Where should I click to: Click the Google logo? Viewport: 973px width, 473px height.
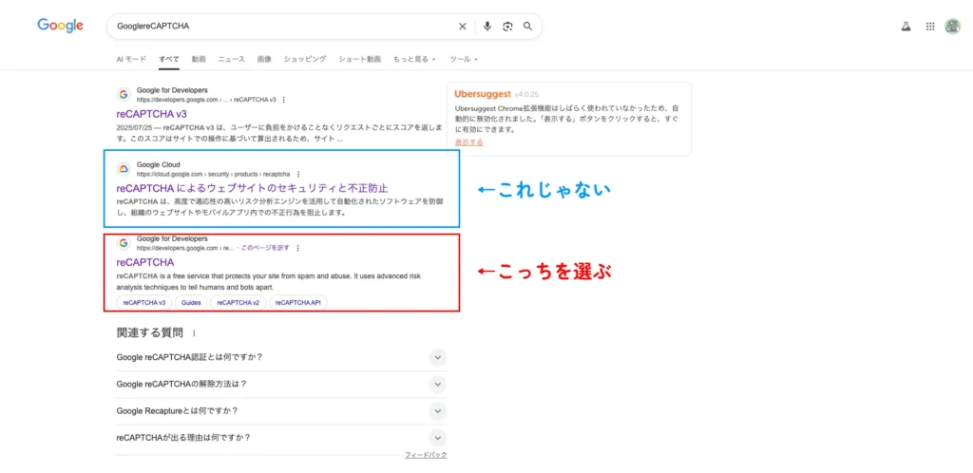pos(60,26)
